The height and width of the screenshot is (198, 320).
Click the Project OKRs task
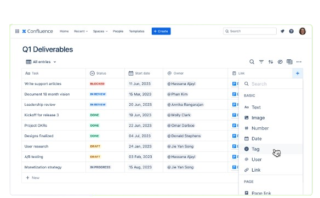click(x=36, y=126)
